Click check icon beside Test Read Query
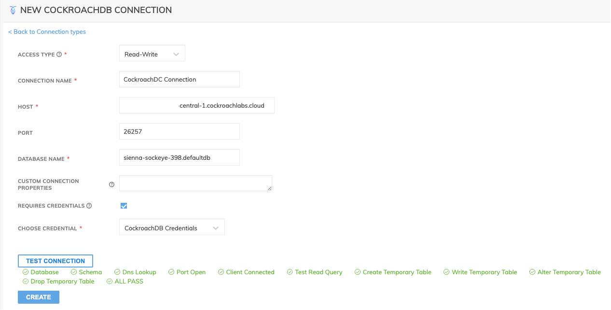Screen dimensions: 611x310 click(290, 272)
